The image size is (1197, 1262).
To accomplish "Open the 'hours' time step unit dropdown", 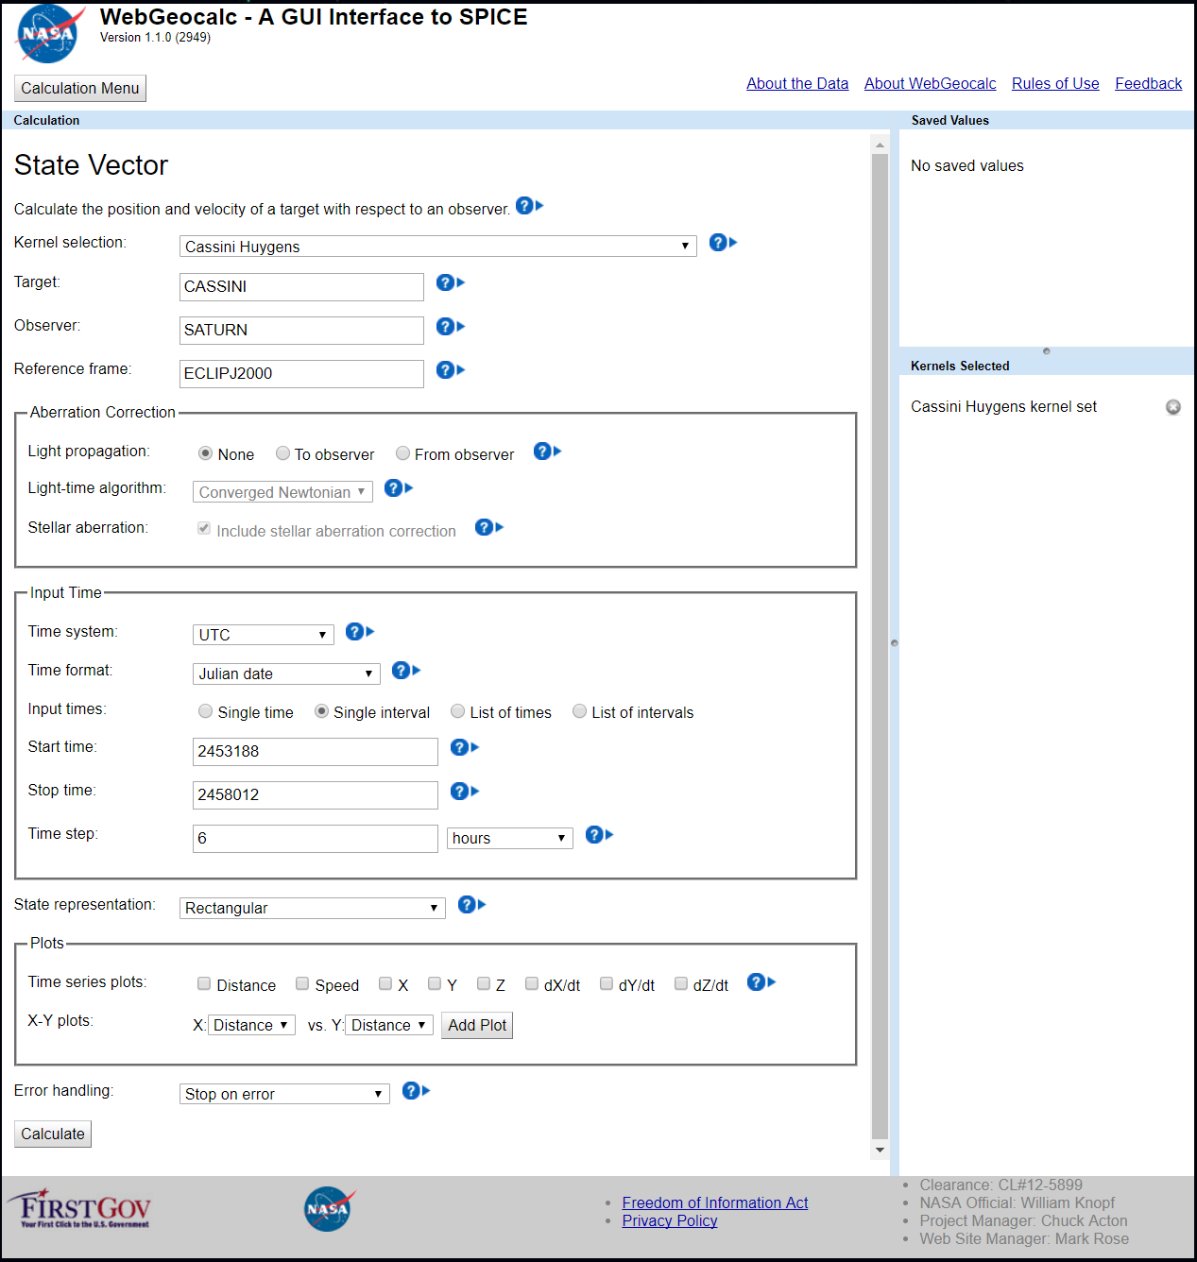I will [510, 838].
